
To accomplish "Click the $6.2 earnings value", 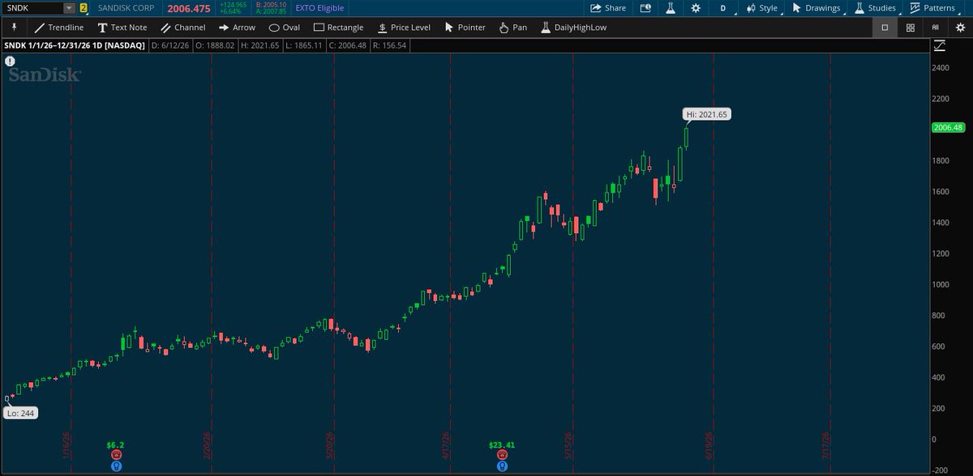I will coord(116,444).
